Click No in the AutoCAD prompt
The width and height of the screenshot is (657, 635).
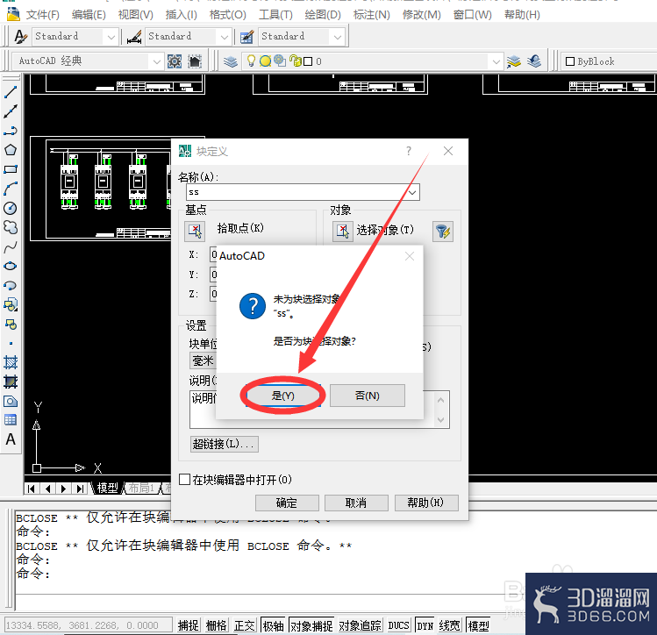coord(368,396)
